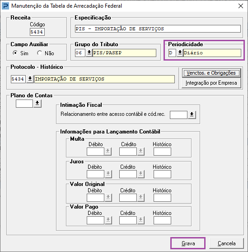Viewport: 248px width, 252px height.
Task: Click Plano de Contas lookup arrow icon
Action: click(x=37, y=104)
